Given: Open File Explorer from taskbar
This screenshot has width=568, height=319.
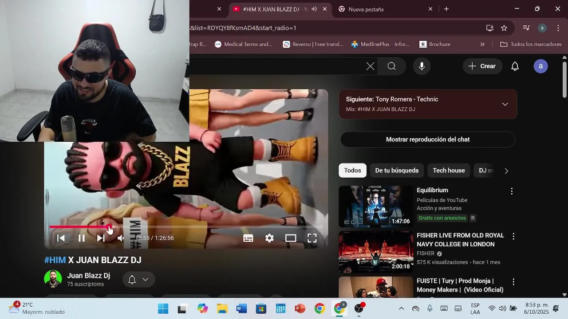Looking at the screenshot, I should 222,308.
